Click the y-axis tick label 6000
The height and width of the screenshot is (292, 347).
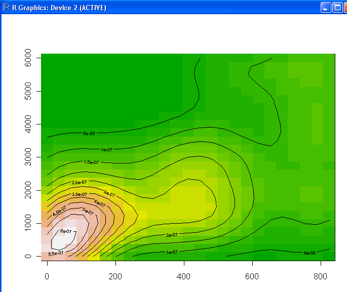tap(28, 58)
